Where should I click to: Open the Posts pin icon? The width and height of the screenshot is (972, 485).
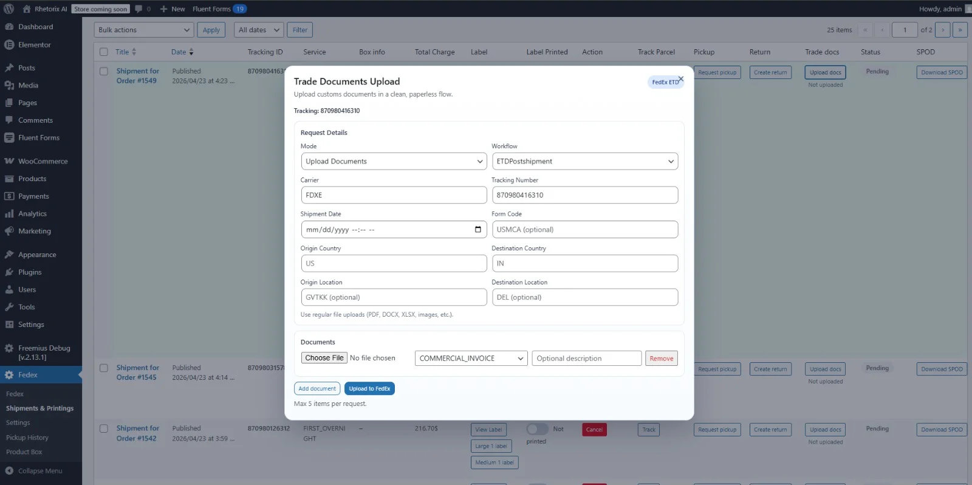(9, 67)
